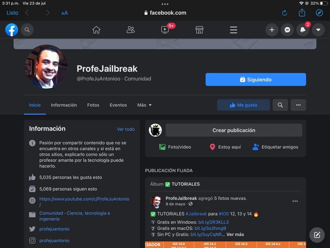
Task: Choose Etiquetar amigos option
Action: 275,147
